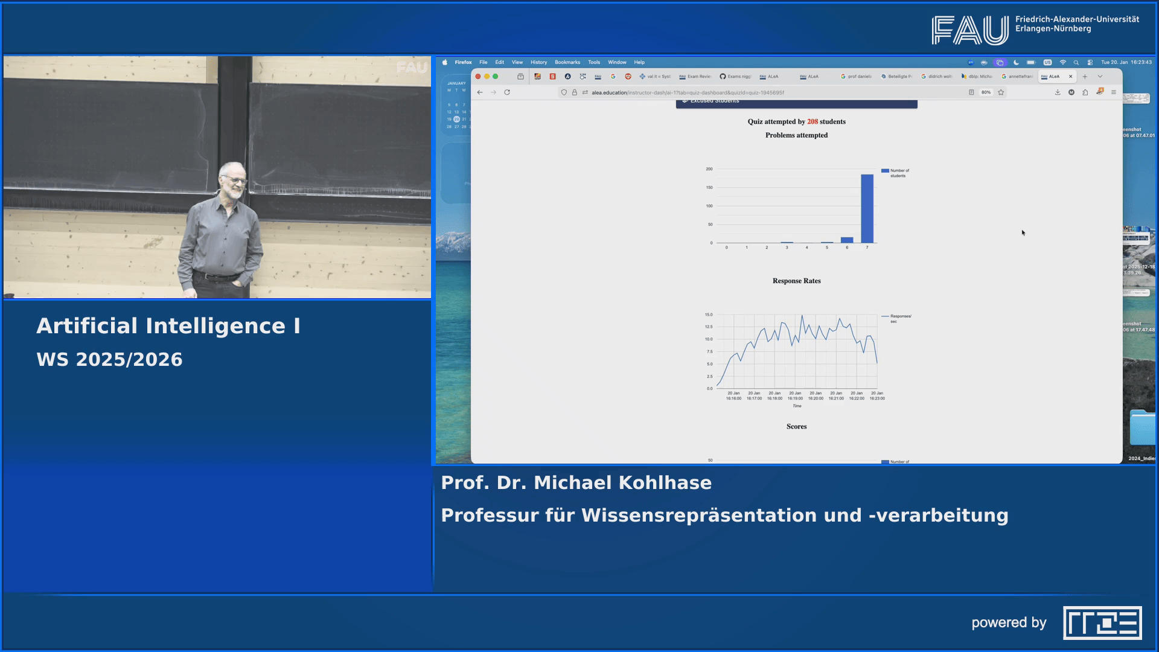Click the Number of students legend swatch
This screenshot has width=1159, height=652.
click(x=886, y=170)
